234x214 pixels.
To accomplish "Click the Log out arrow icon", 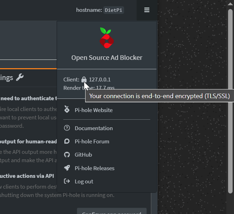I will coord(67,181).
